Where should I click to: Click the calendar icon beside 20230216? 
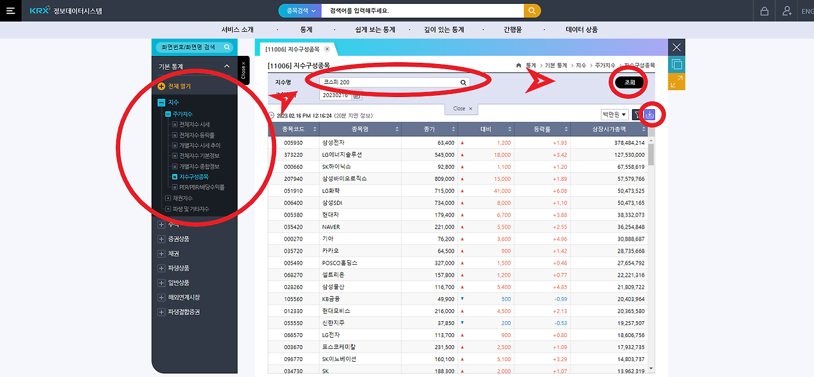(356, 95)
